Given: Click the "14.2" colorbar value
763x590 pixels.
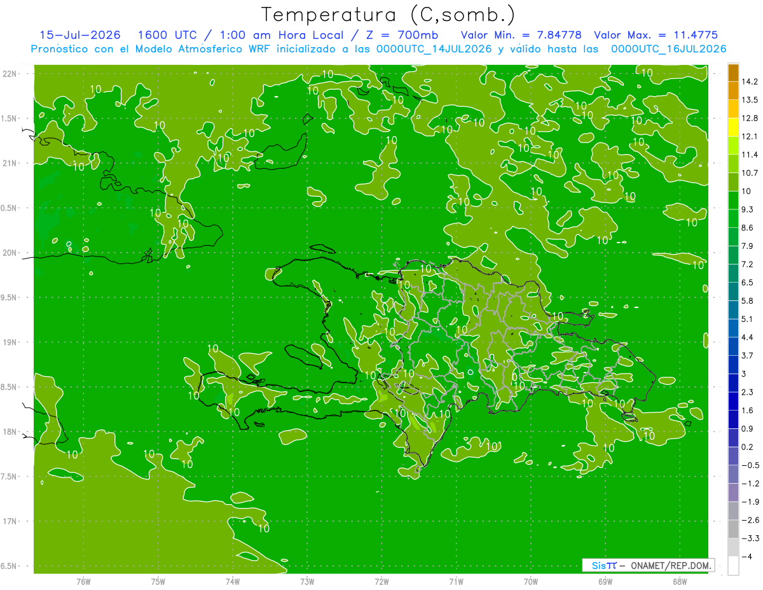Looking at the screenshot, I should click(x=750, y=81).
